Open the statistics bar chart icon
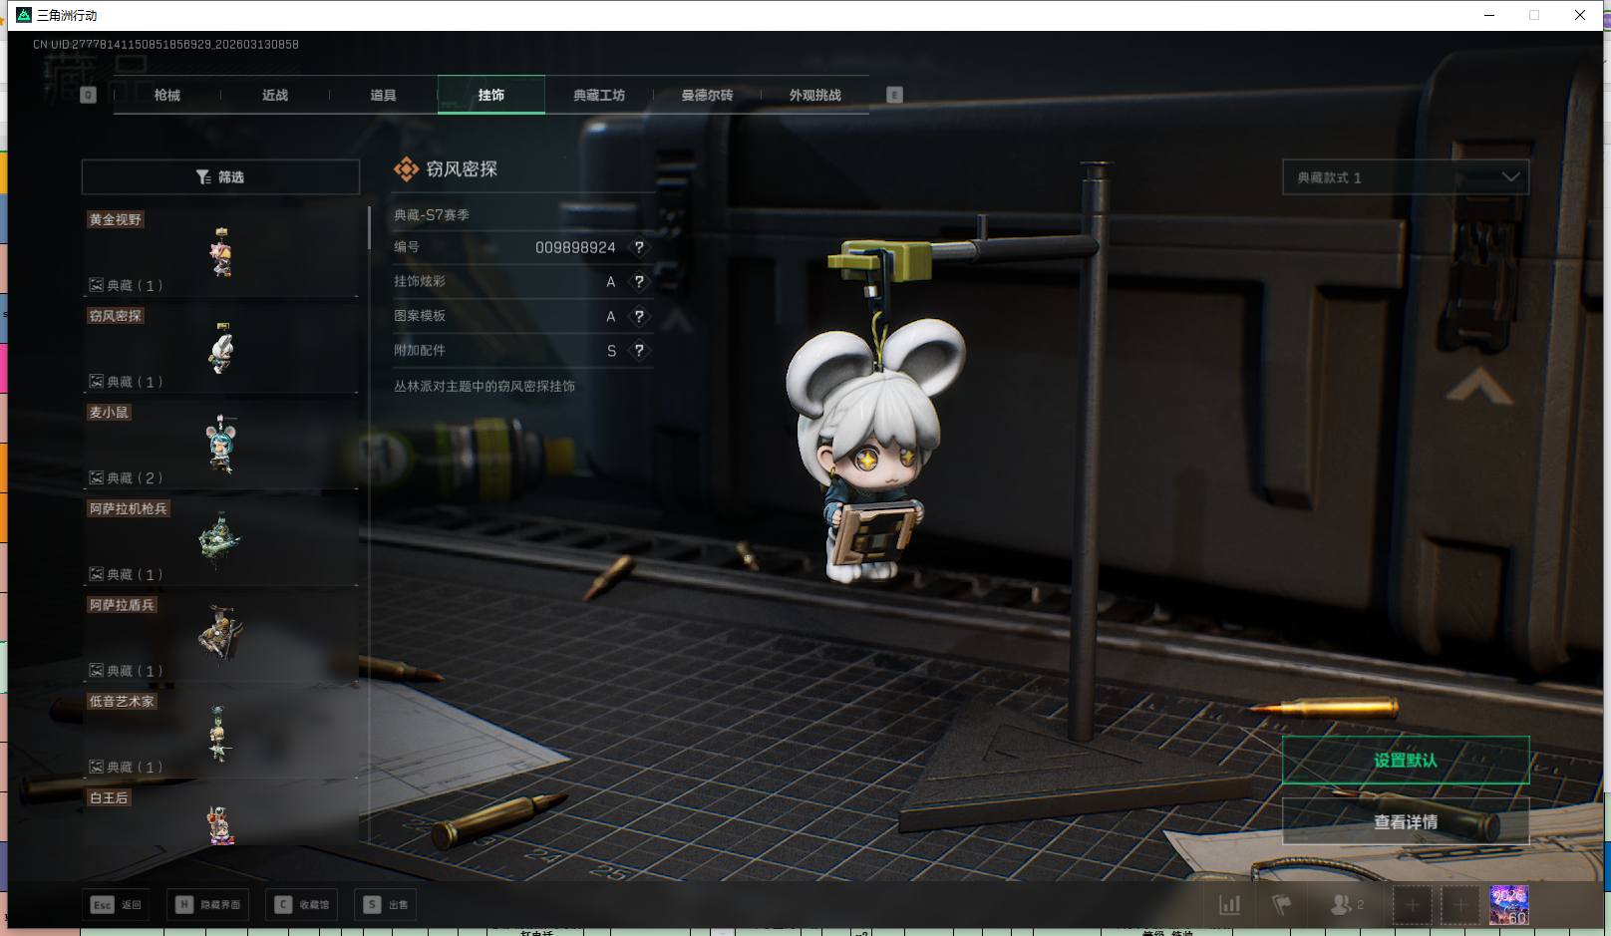The height and width of the screenshot is (936, 1611). pyautogui.click(x=1230, y=905)
